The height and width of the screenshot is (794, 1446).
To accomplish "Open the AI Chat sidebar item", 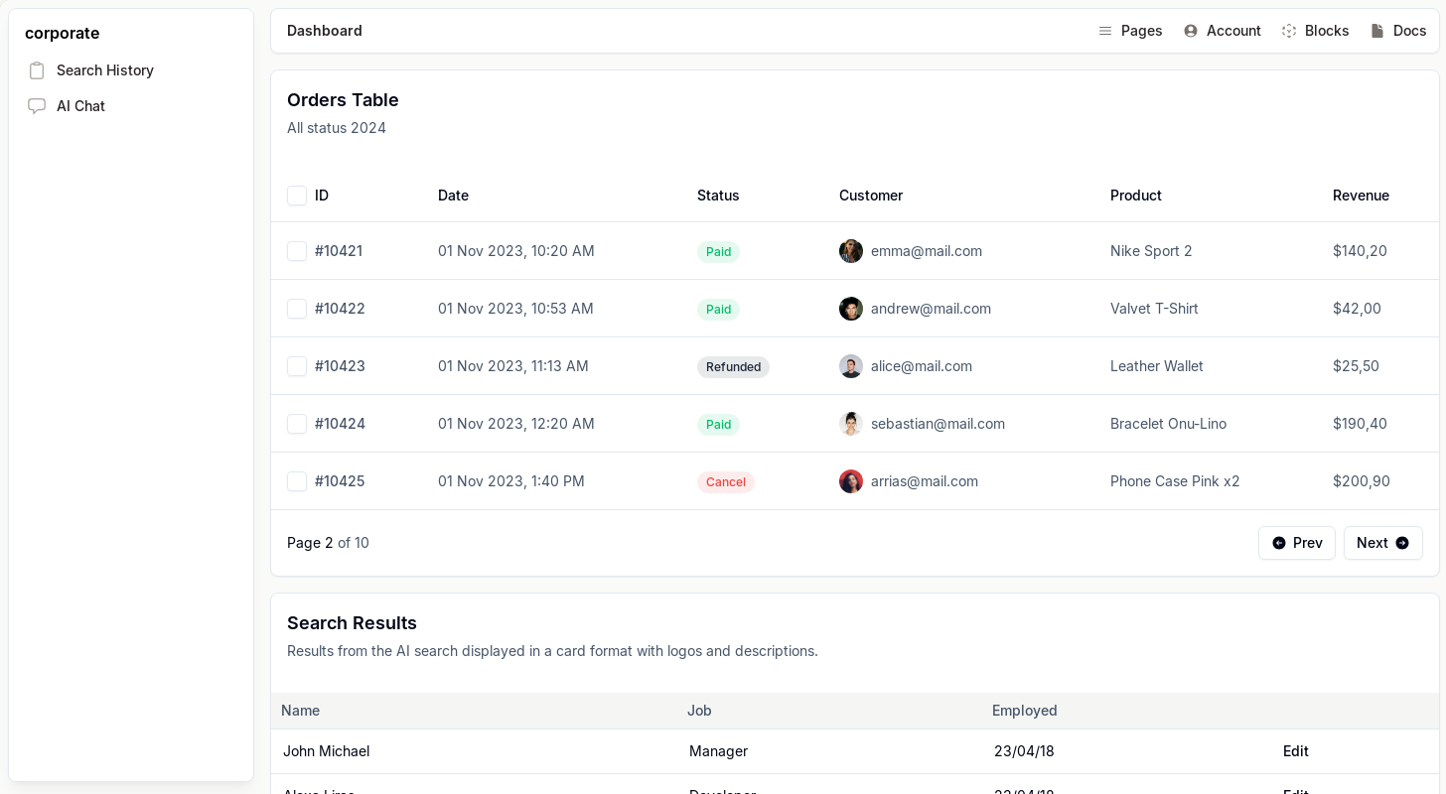I will click(x=80, y=106).
